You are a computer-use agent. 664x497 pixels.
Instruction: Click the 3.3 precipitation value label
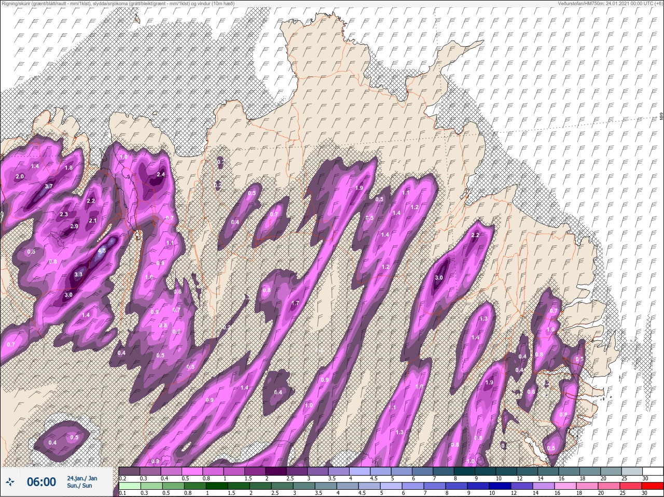click(78, 274)
